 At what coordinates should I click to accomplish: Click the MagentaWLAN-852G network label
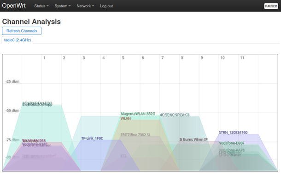(x=138, y=114)
